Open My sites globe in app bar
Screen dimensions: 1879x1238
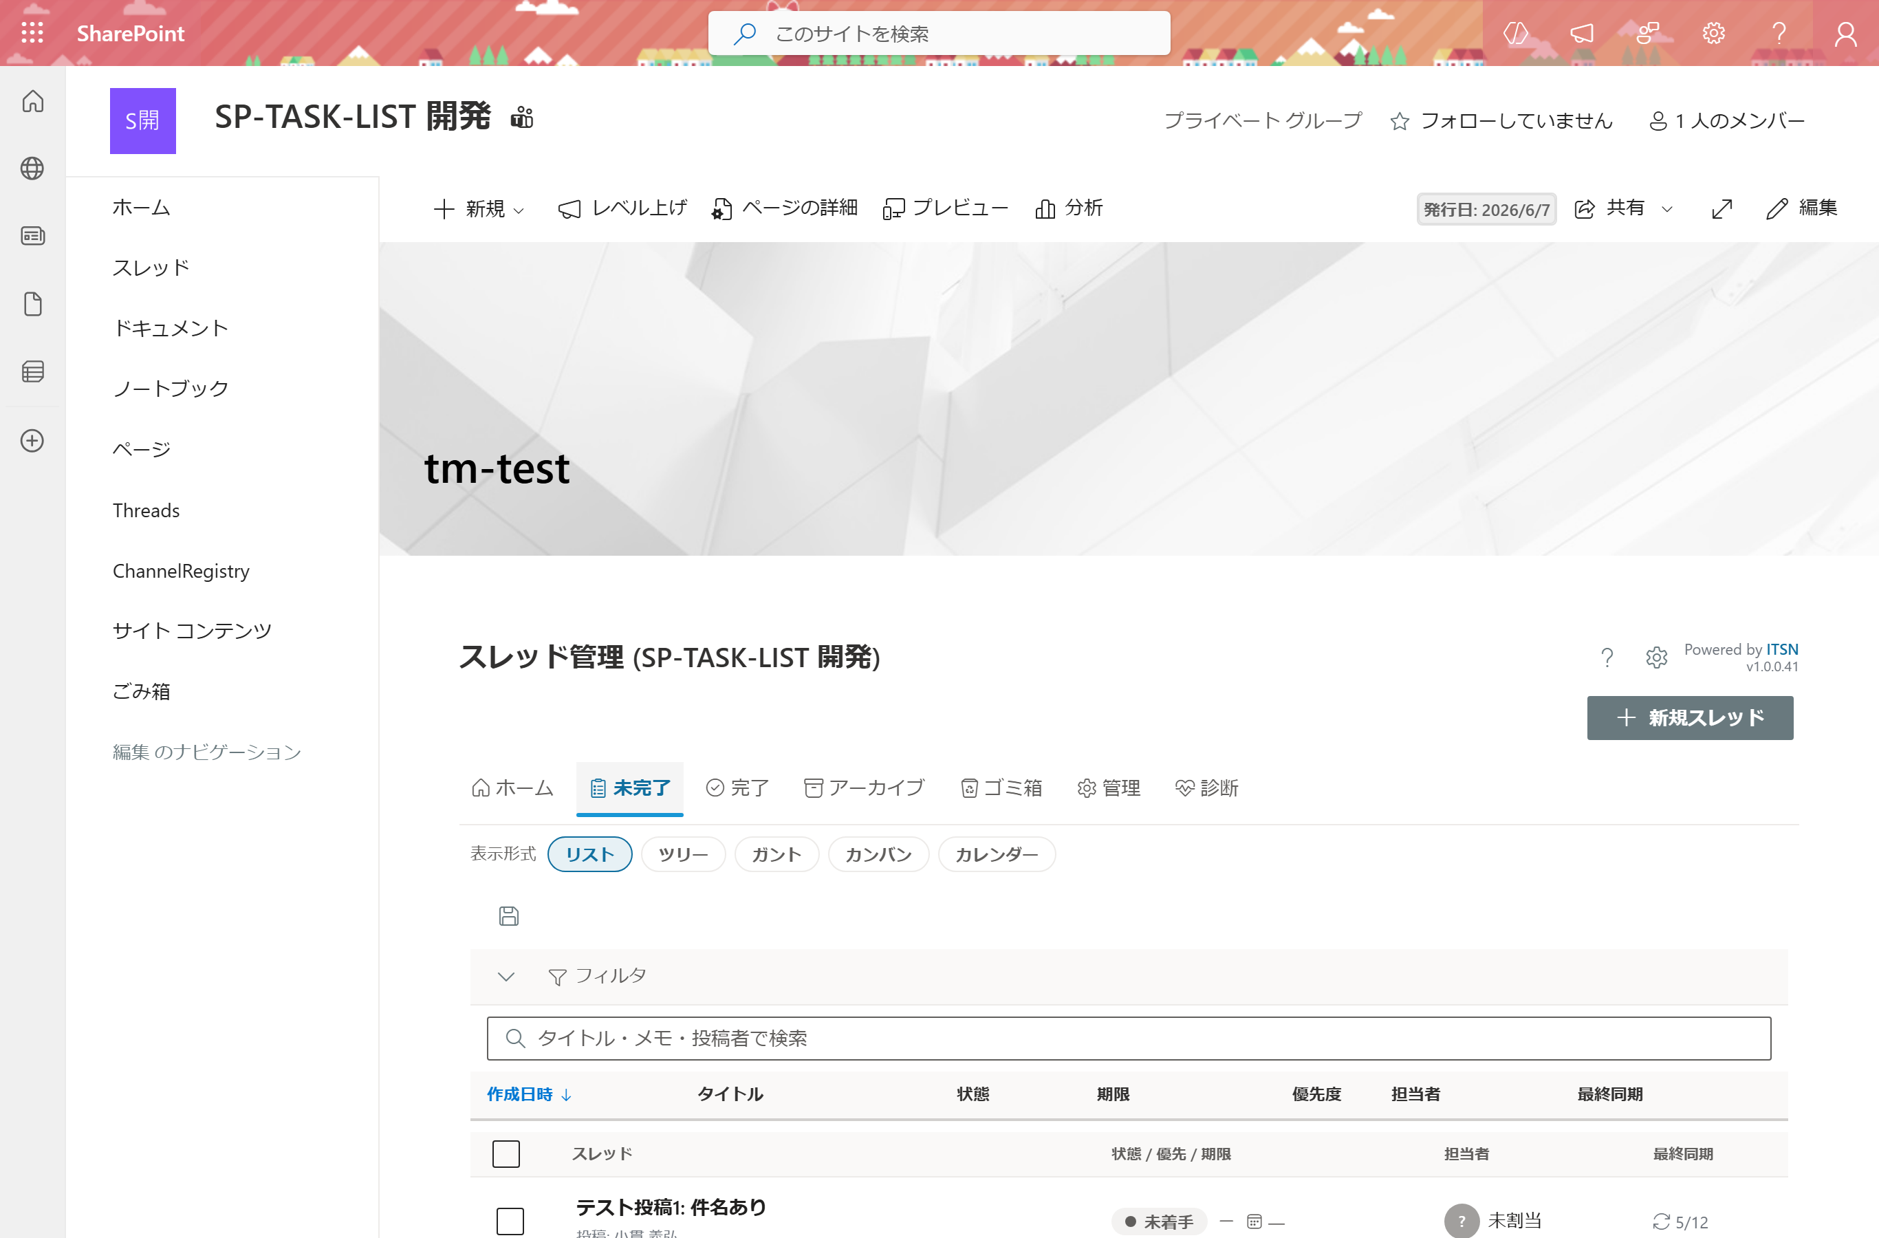tap(32, 169)
